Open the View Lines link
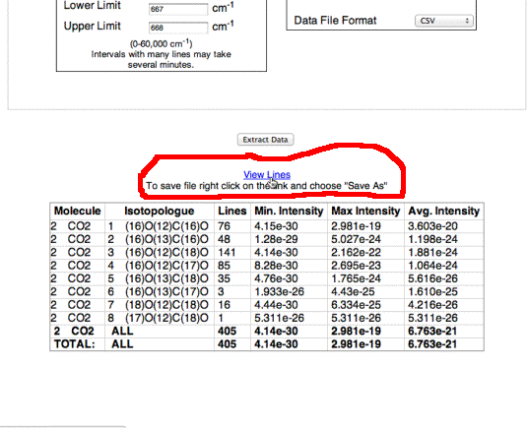 267,174
